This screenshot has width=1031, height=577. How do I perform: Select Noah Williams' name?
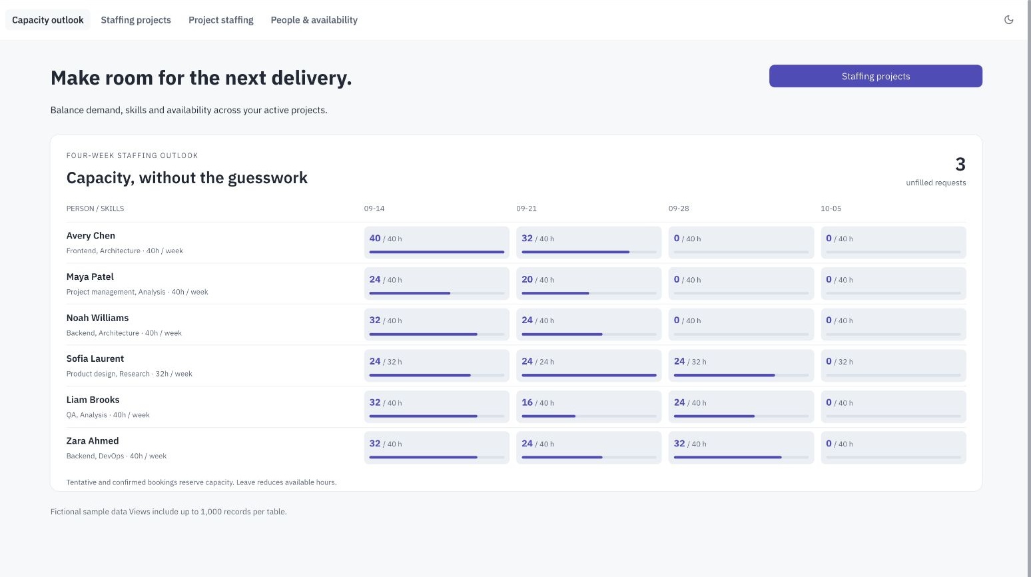coord(97,318)
